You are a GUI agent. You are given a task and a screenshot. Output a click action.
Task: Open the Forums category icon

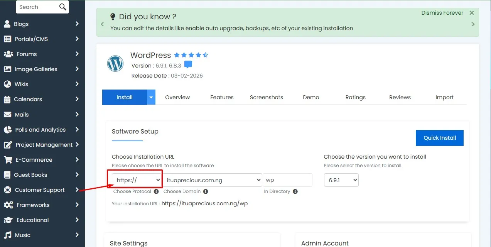[8, 54]
